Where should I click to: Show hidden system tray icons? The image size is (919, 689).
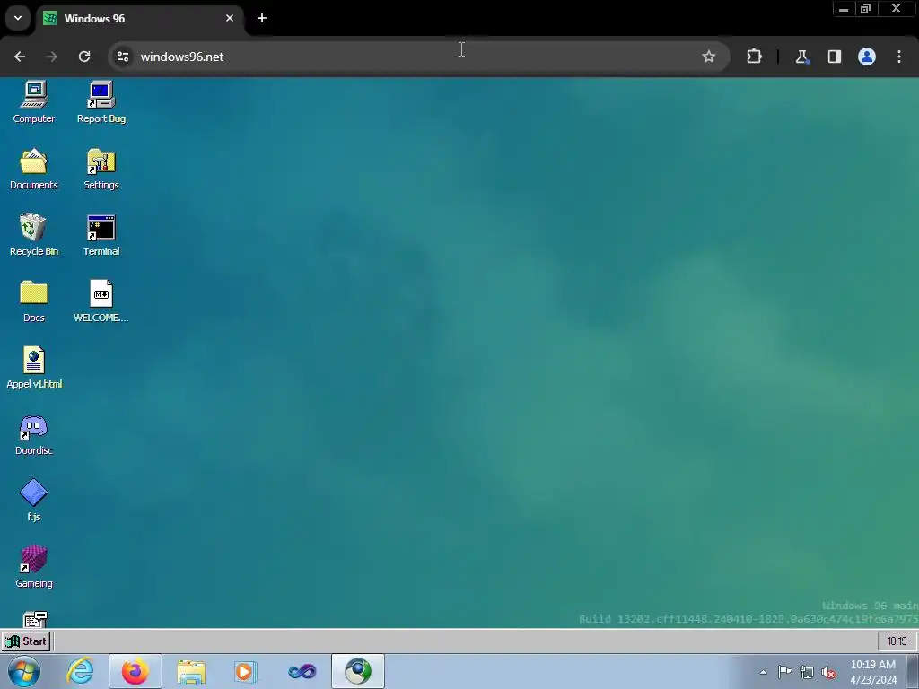(x=763, y=672)
